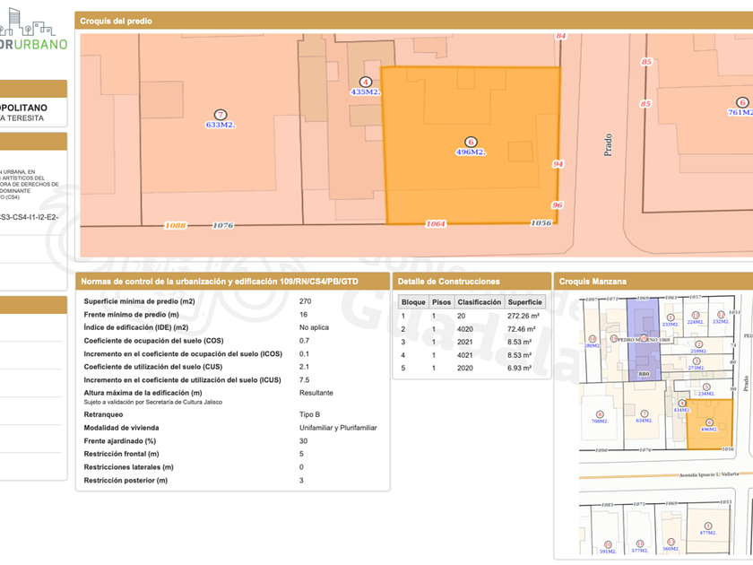The image size is (753, 565).
Task: Click the Bloque column header
Action: click(413, 302)
